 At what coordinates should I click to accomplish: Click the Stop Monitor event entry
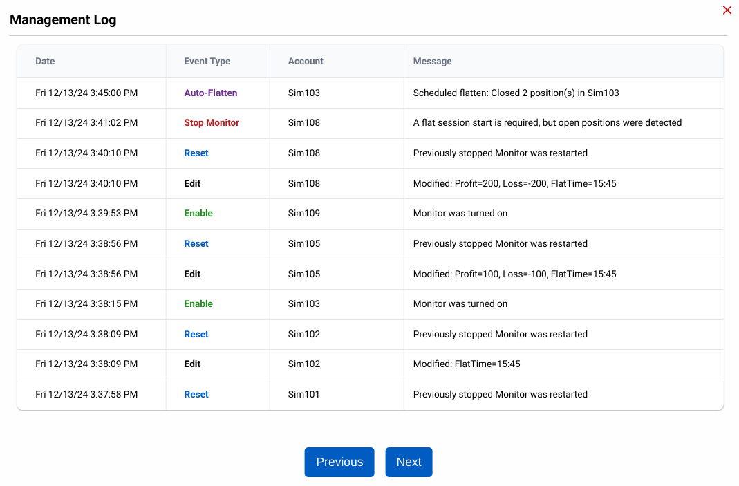click(x=212, y=122)
